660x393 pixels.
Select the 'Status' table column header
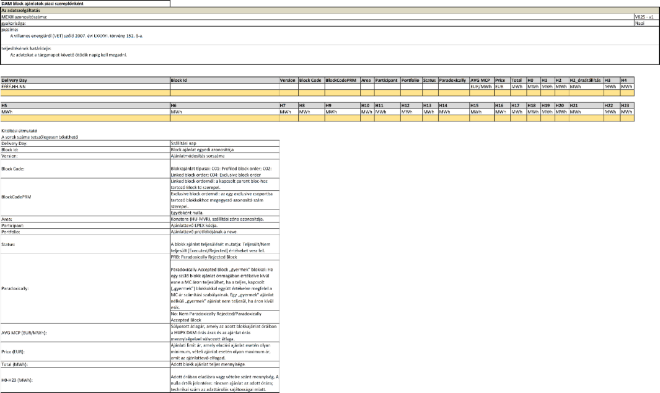point(430,80)
